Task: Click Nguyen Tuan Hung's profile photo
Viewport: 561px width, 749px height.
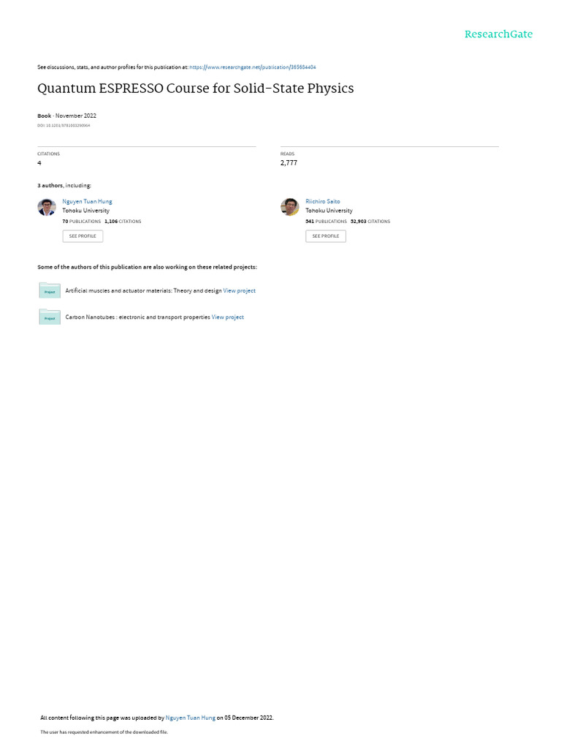Action: pyautogui.click(x=47, y=207)
